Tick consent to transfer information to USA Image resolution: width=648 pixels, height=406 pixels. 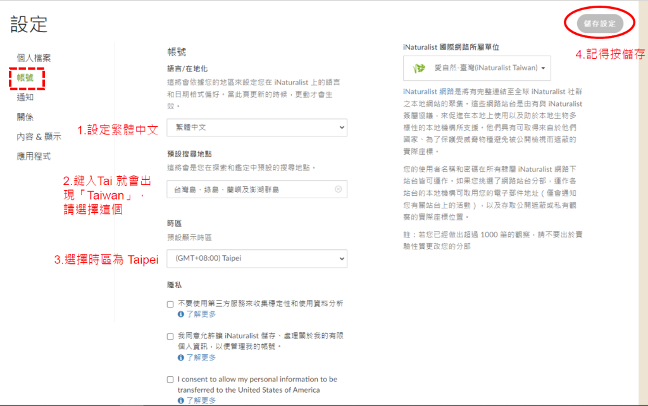(x=170, y=379)
